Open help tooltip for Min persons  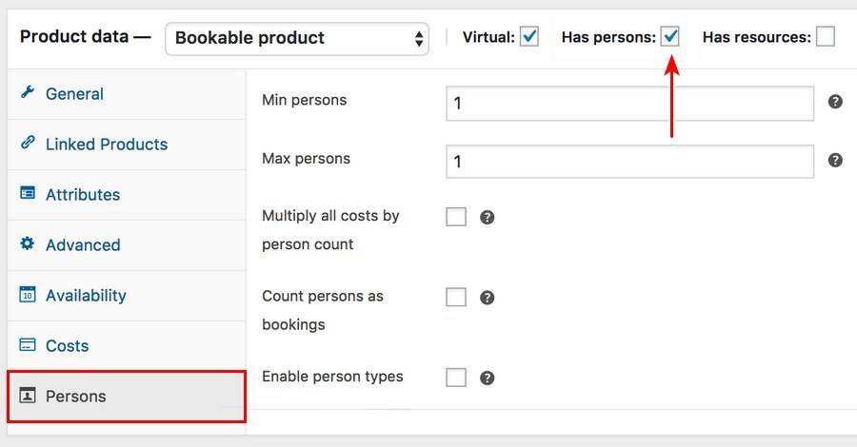tap(835, 102)
